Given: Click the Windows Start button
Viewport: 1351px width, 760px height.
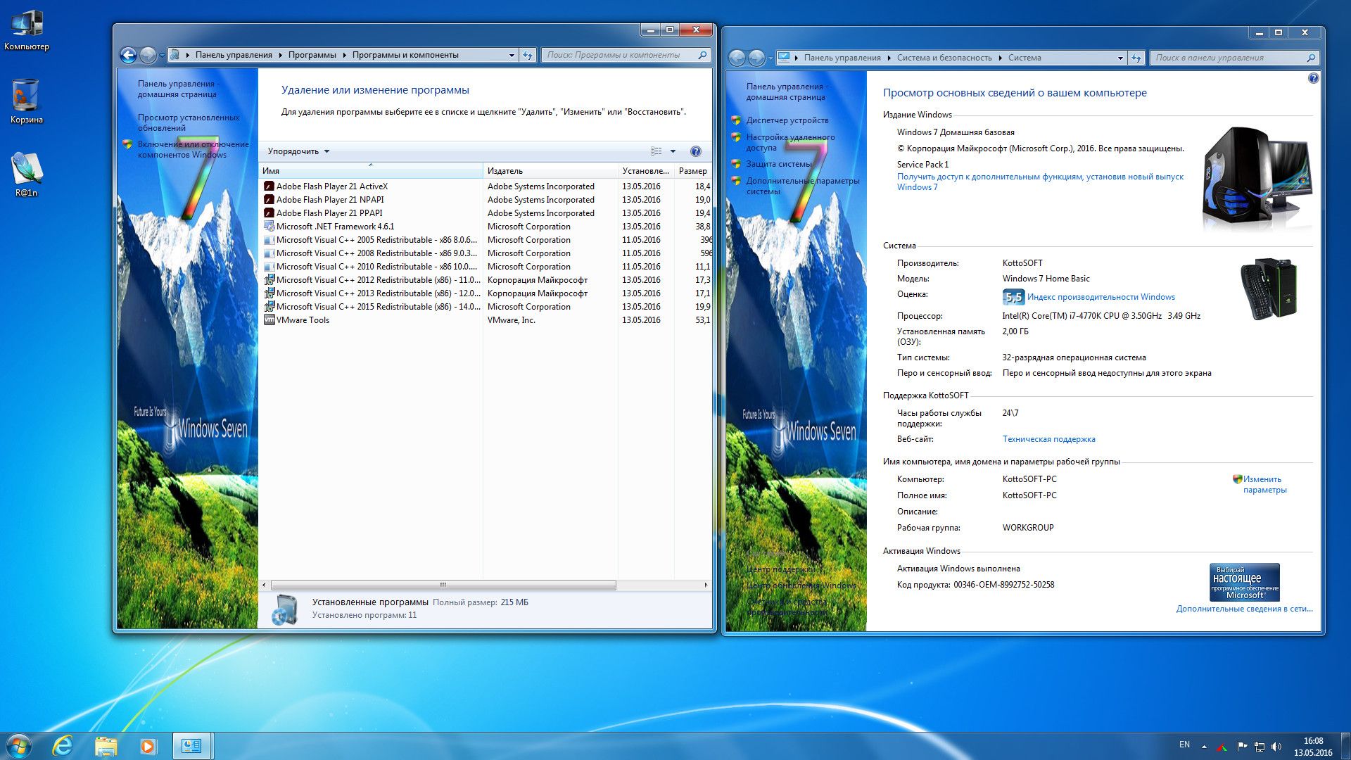Looking at the screenshot, I should tap(18, 746).
